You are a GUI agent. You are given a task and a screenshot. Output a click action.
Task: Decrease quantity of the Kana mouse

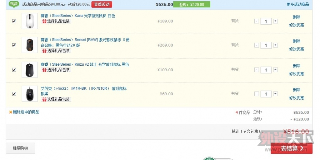[x=257, y=21]
